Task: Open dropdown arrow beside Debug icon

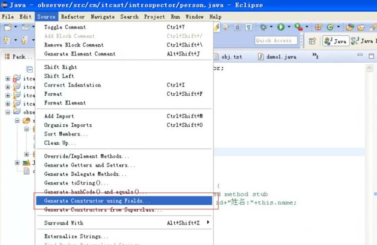Action: click(273, 28)
